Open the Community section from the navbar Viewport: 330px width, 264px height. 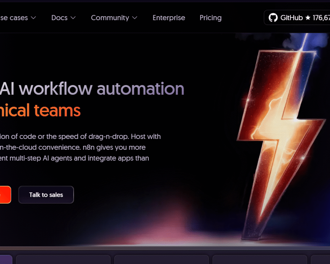(110, 18)
